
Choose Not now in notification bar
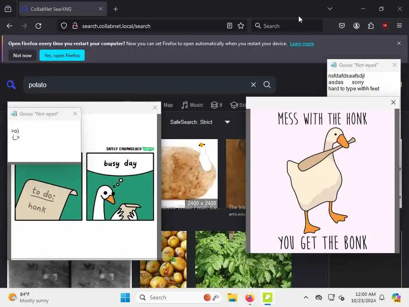coord(22,55)
